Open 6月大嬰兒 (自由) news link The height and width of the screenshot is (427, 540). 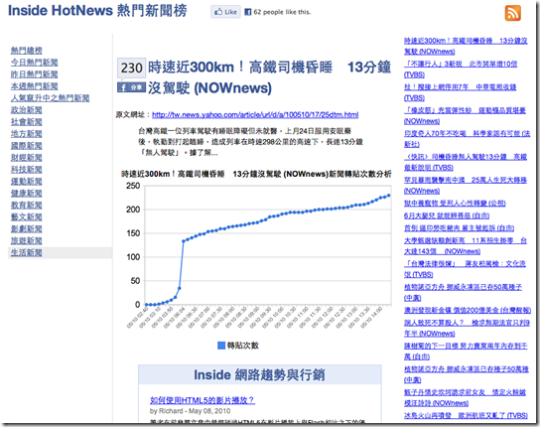click(447, 215)
